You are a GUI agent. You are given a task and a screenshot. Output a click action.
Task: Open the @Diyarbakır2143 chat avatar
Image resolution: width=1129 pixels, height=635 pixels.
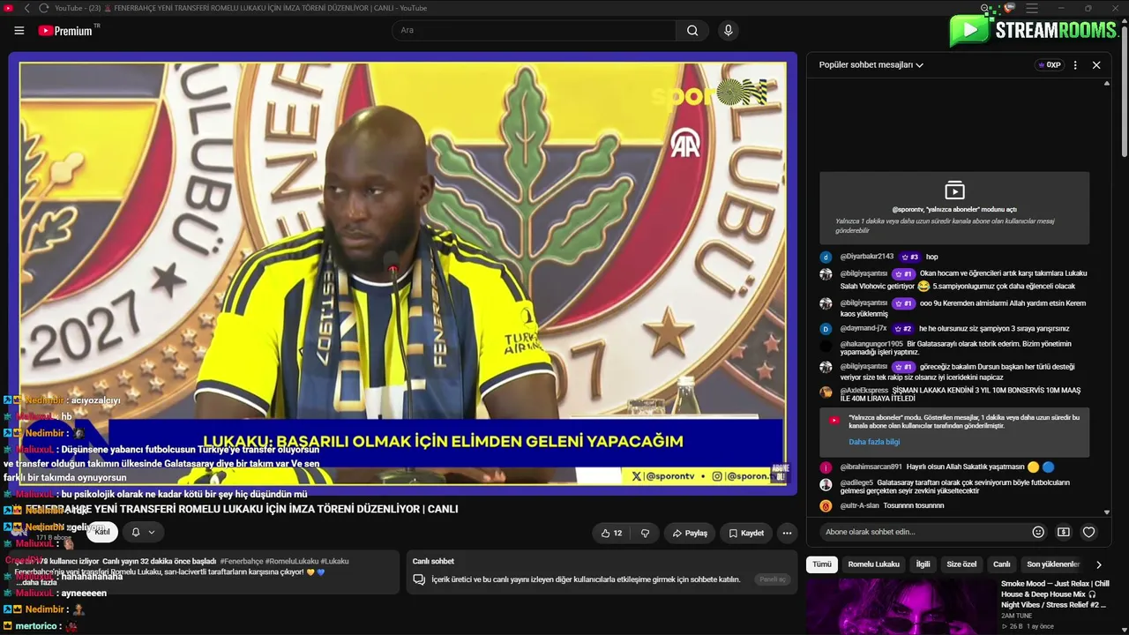[x=826, y=258]
